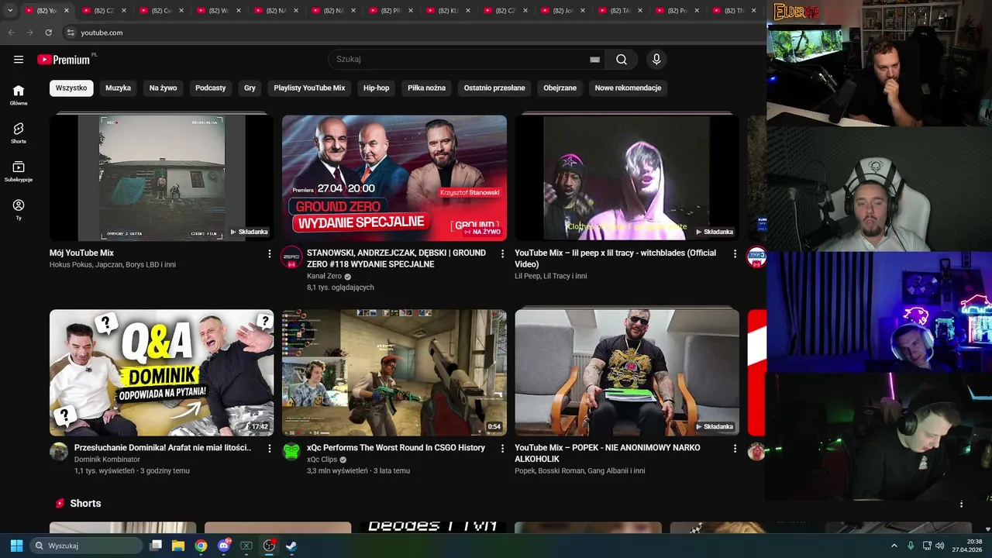Open on-screen keyboard icon in search box
This screenshot has width=992, height=558.
coord(594,60)
